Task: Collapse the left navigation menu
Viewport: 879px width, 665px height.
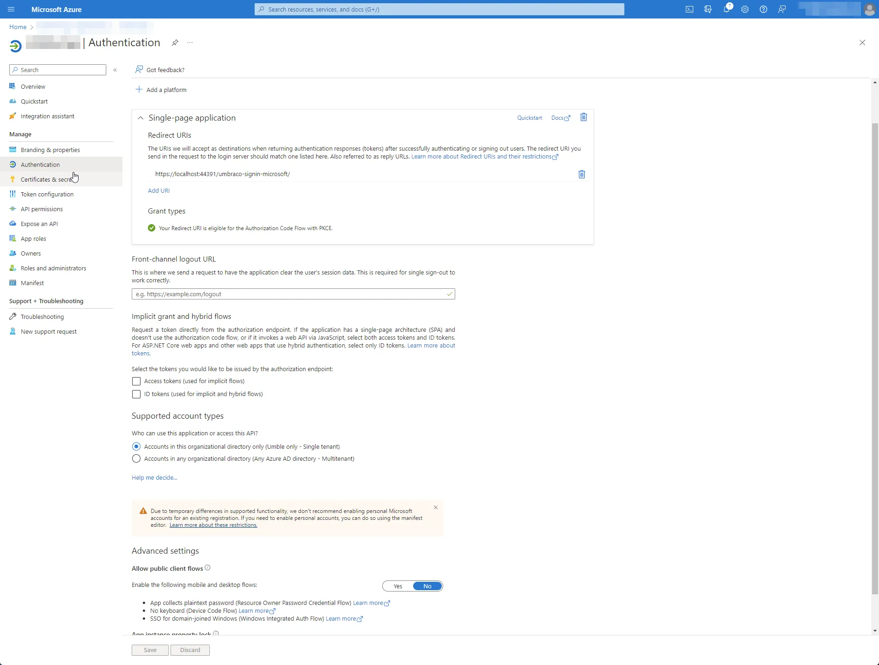Action: [x=115, y=70]
